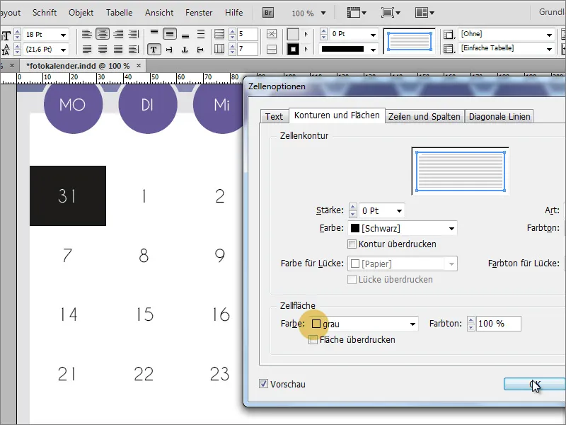Open the (21,6 Pt) leading dropdown
This screenshot has height=425, width=566.
63,49
